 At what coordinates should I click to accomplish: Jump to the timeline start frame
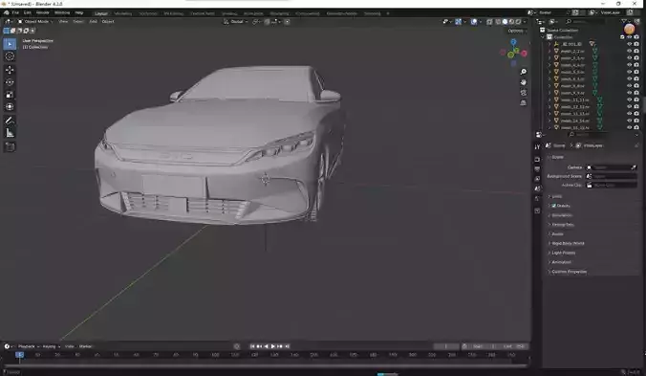point(252,346)
